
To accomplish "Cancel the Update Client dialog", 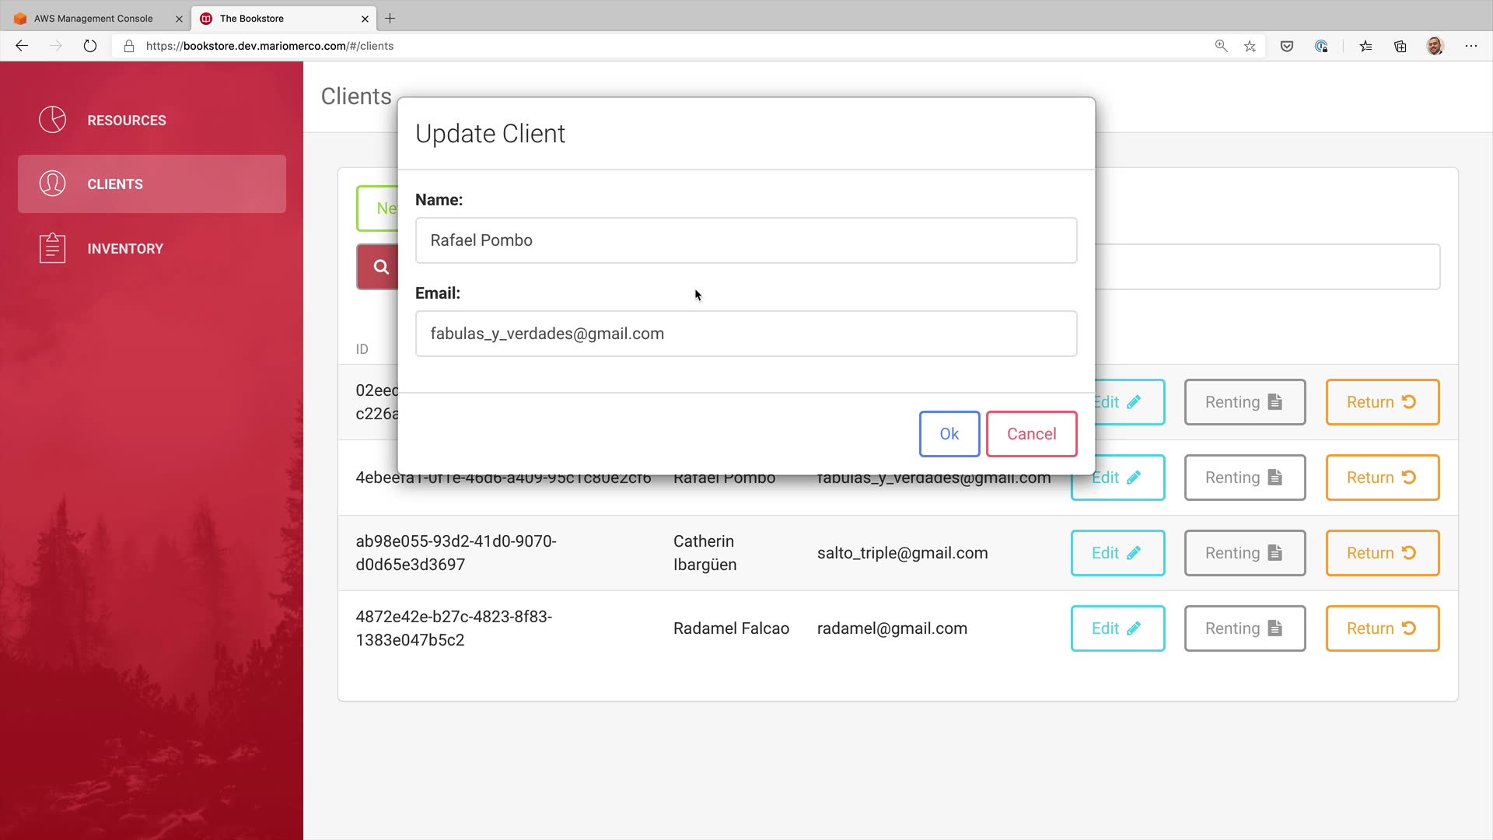I will click(1031, 434).
